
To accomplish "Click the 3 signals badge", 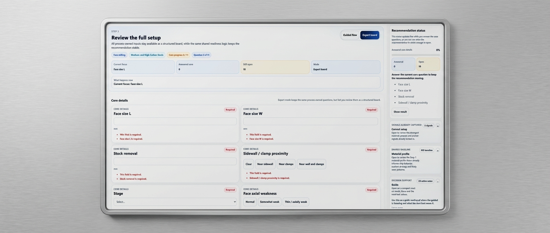I will pyautogui.click(x=428, y=126).
